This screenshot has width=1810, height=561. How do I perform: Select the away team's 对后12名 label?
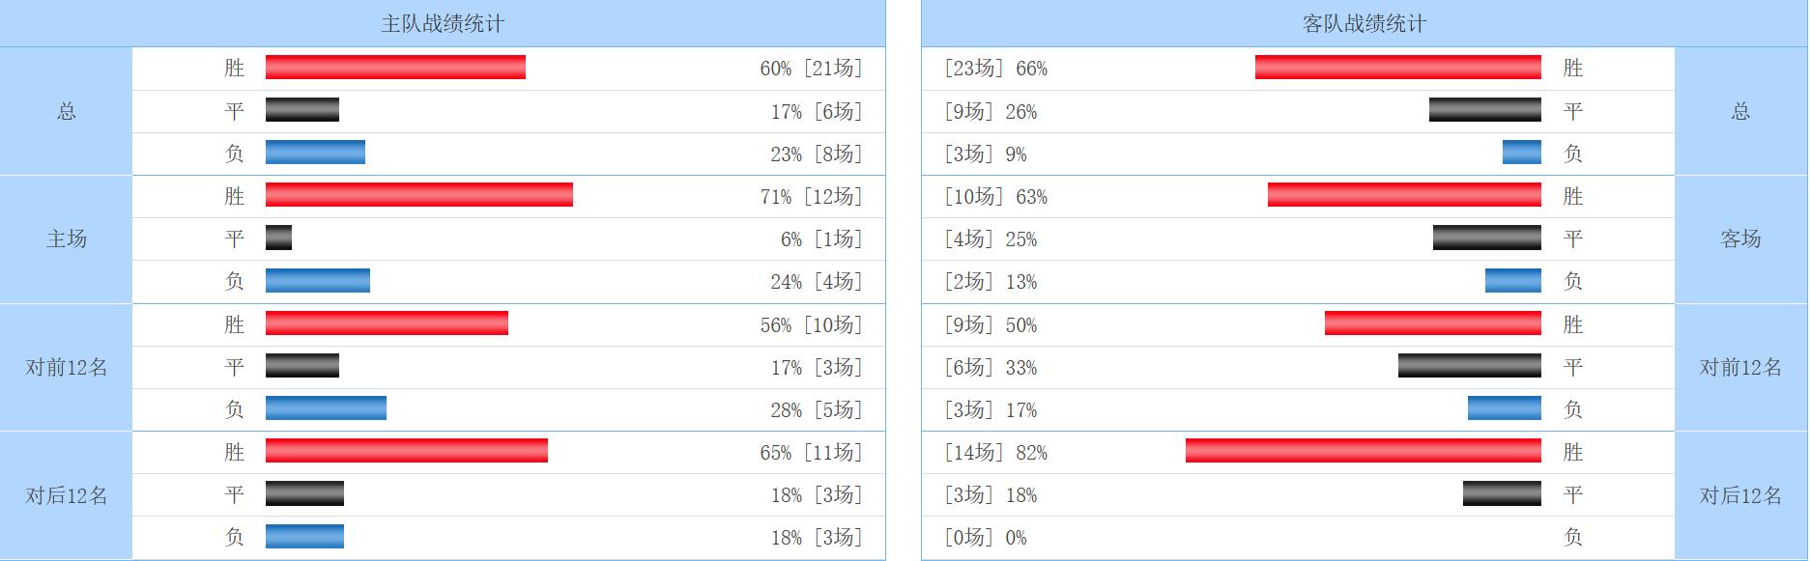click(1740, 495)
